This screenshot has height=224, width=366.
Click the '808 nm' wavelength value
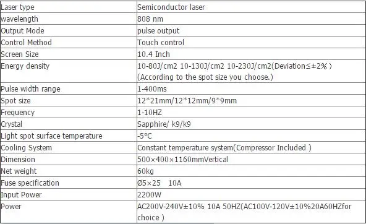click(x=150, y=19)
